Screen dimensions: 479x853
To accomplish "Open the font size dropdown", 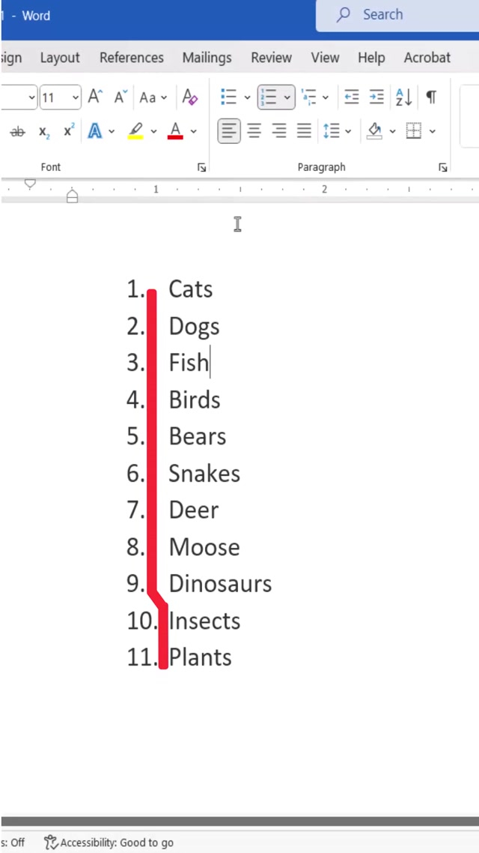I will pyautogui.click(x=76, y=97).
